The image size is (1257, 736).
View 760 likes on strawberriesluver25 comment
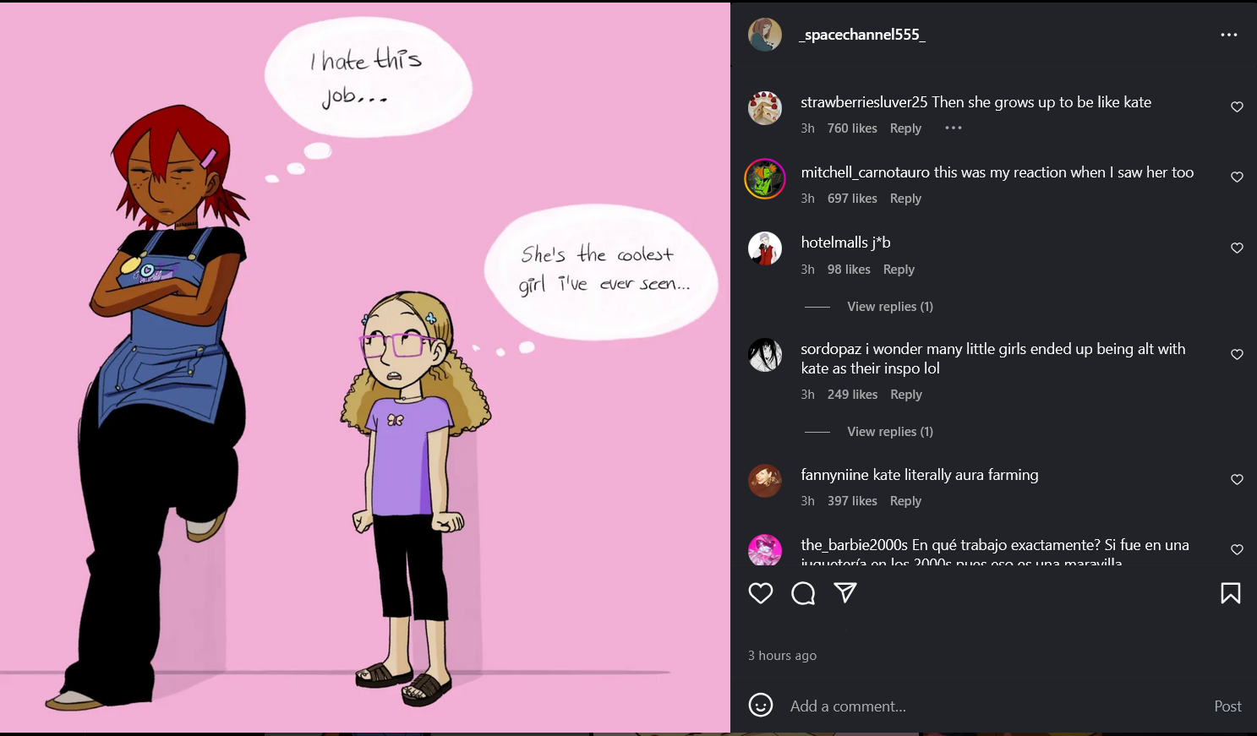pyautogui.click(x=852, y=128)
